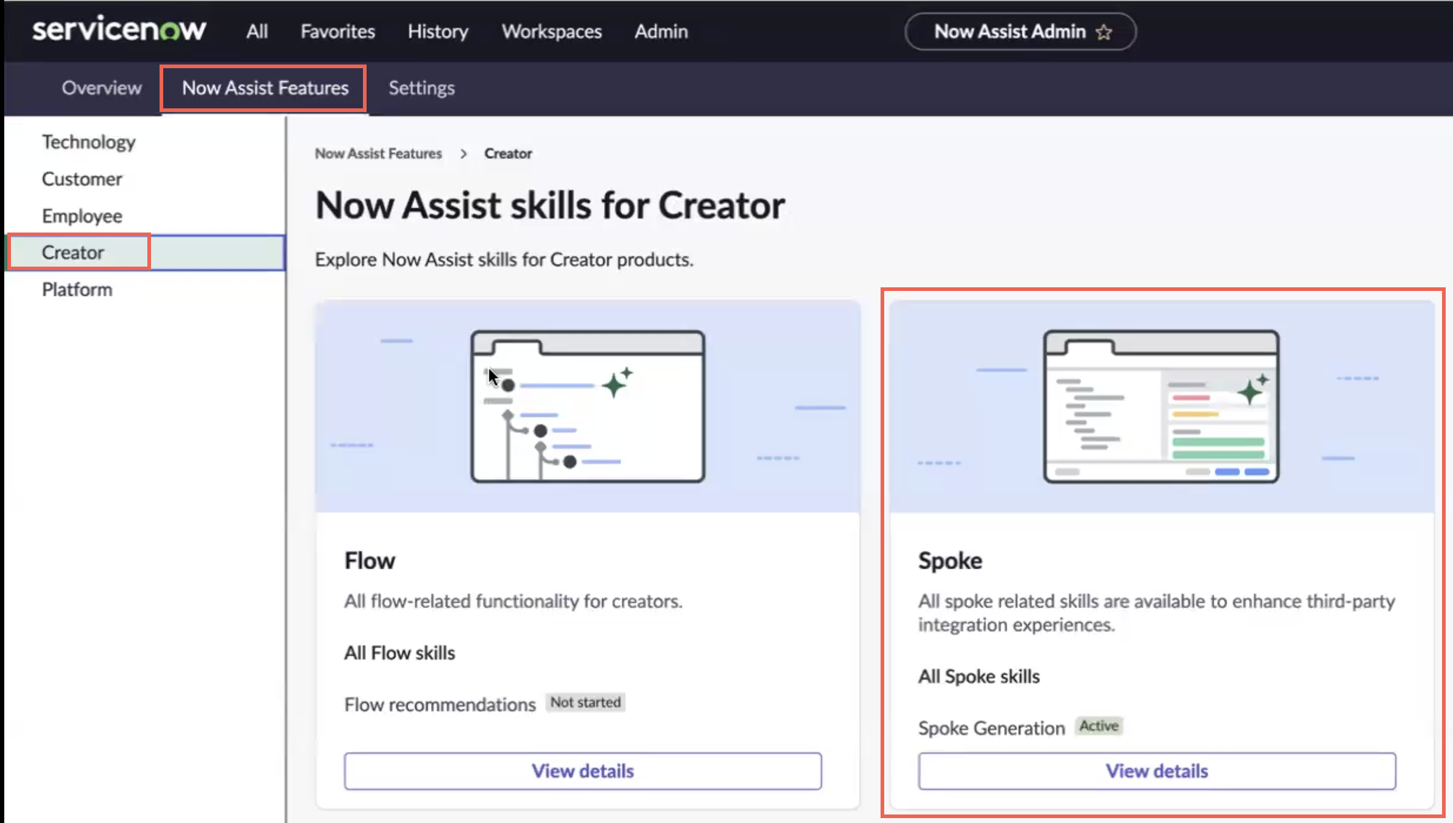Screen dimensions: 1453x823
Task: Switch to the Overview tab
Action: point(102,88)
